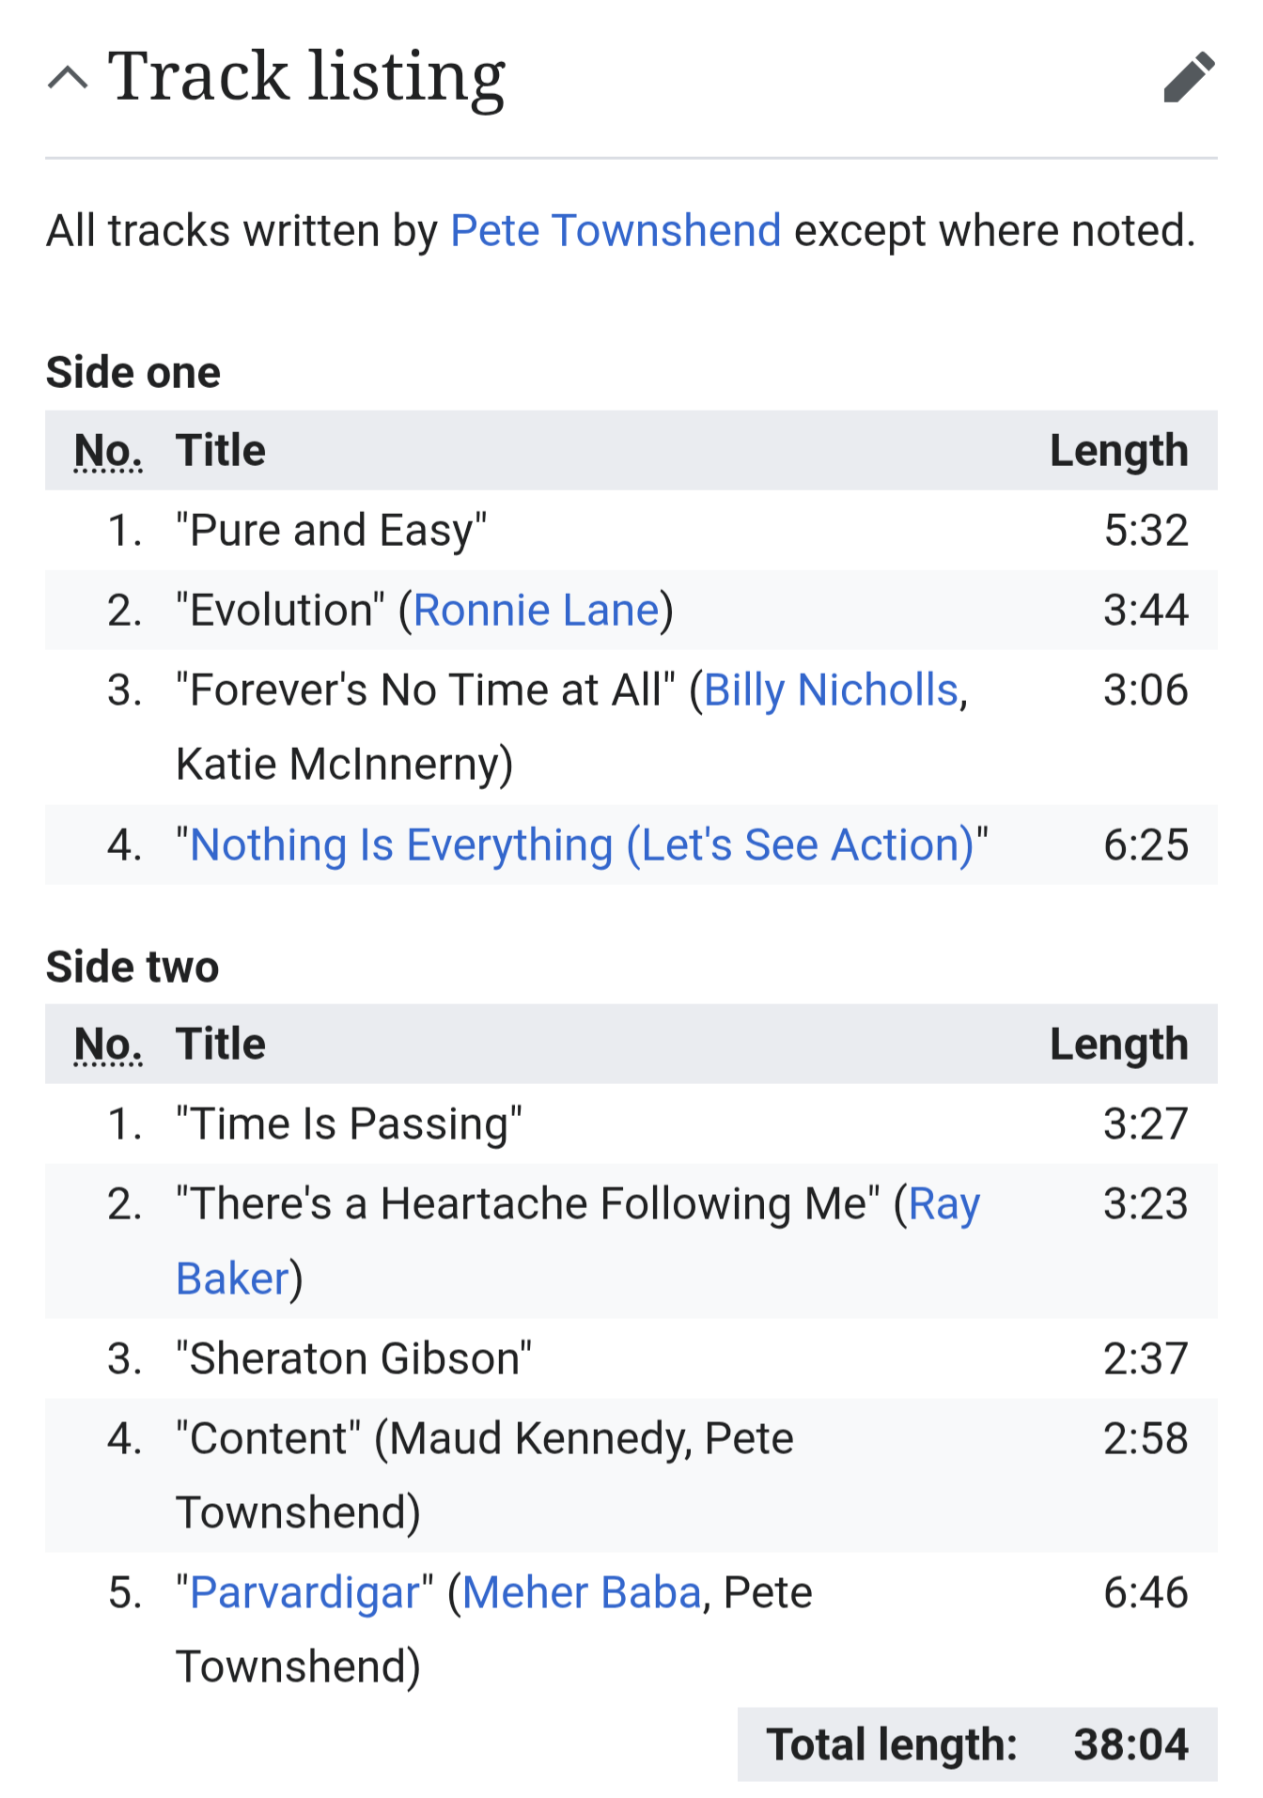Open Nothing Is Everything (Let's See Action) link

pos(582,845)
